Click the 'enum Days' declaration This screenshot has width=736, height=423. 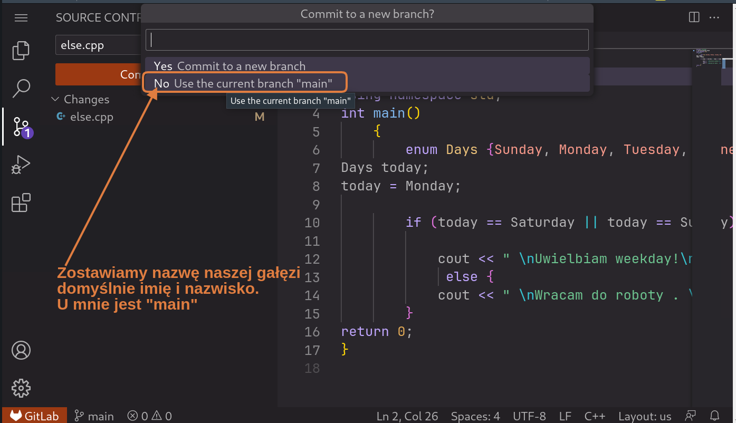coord(442,150)
